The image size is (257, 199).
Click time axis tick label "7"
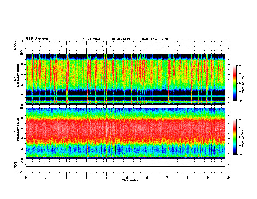point(167,178)
